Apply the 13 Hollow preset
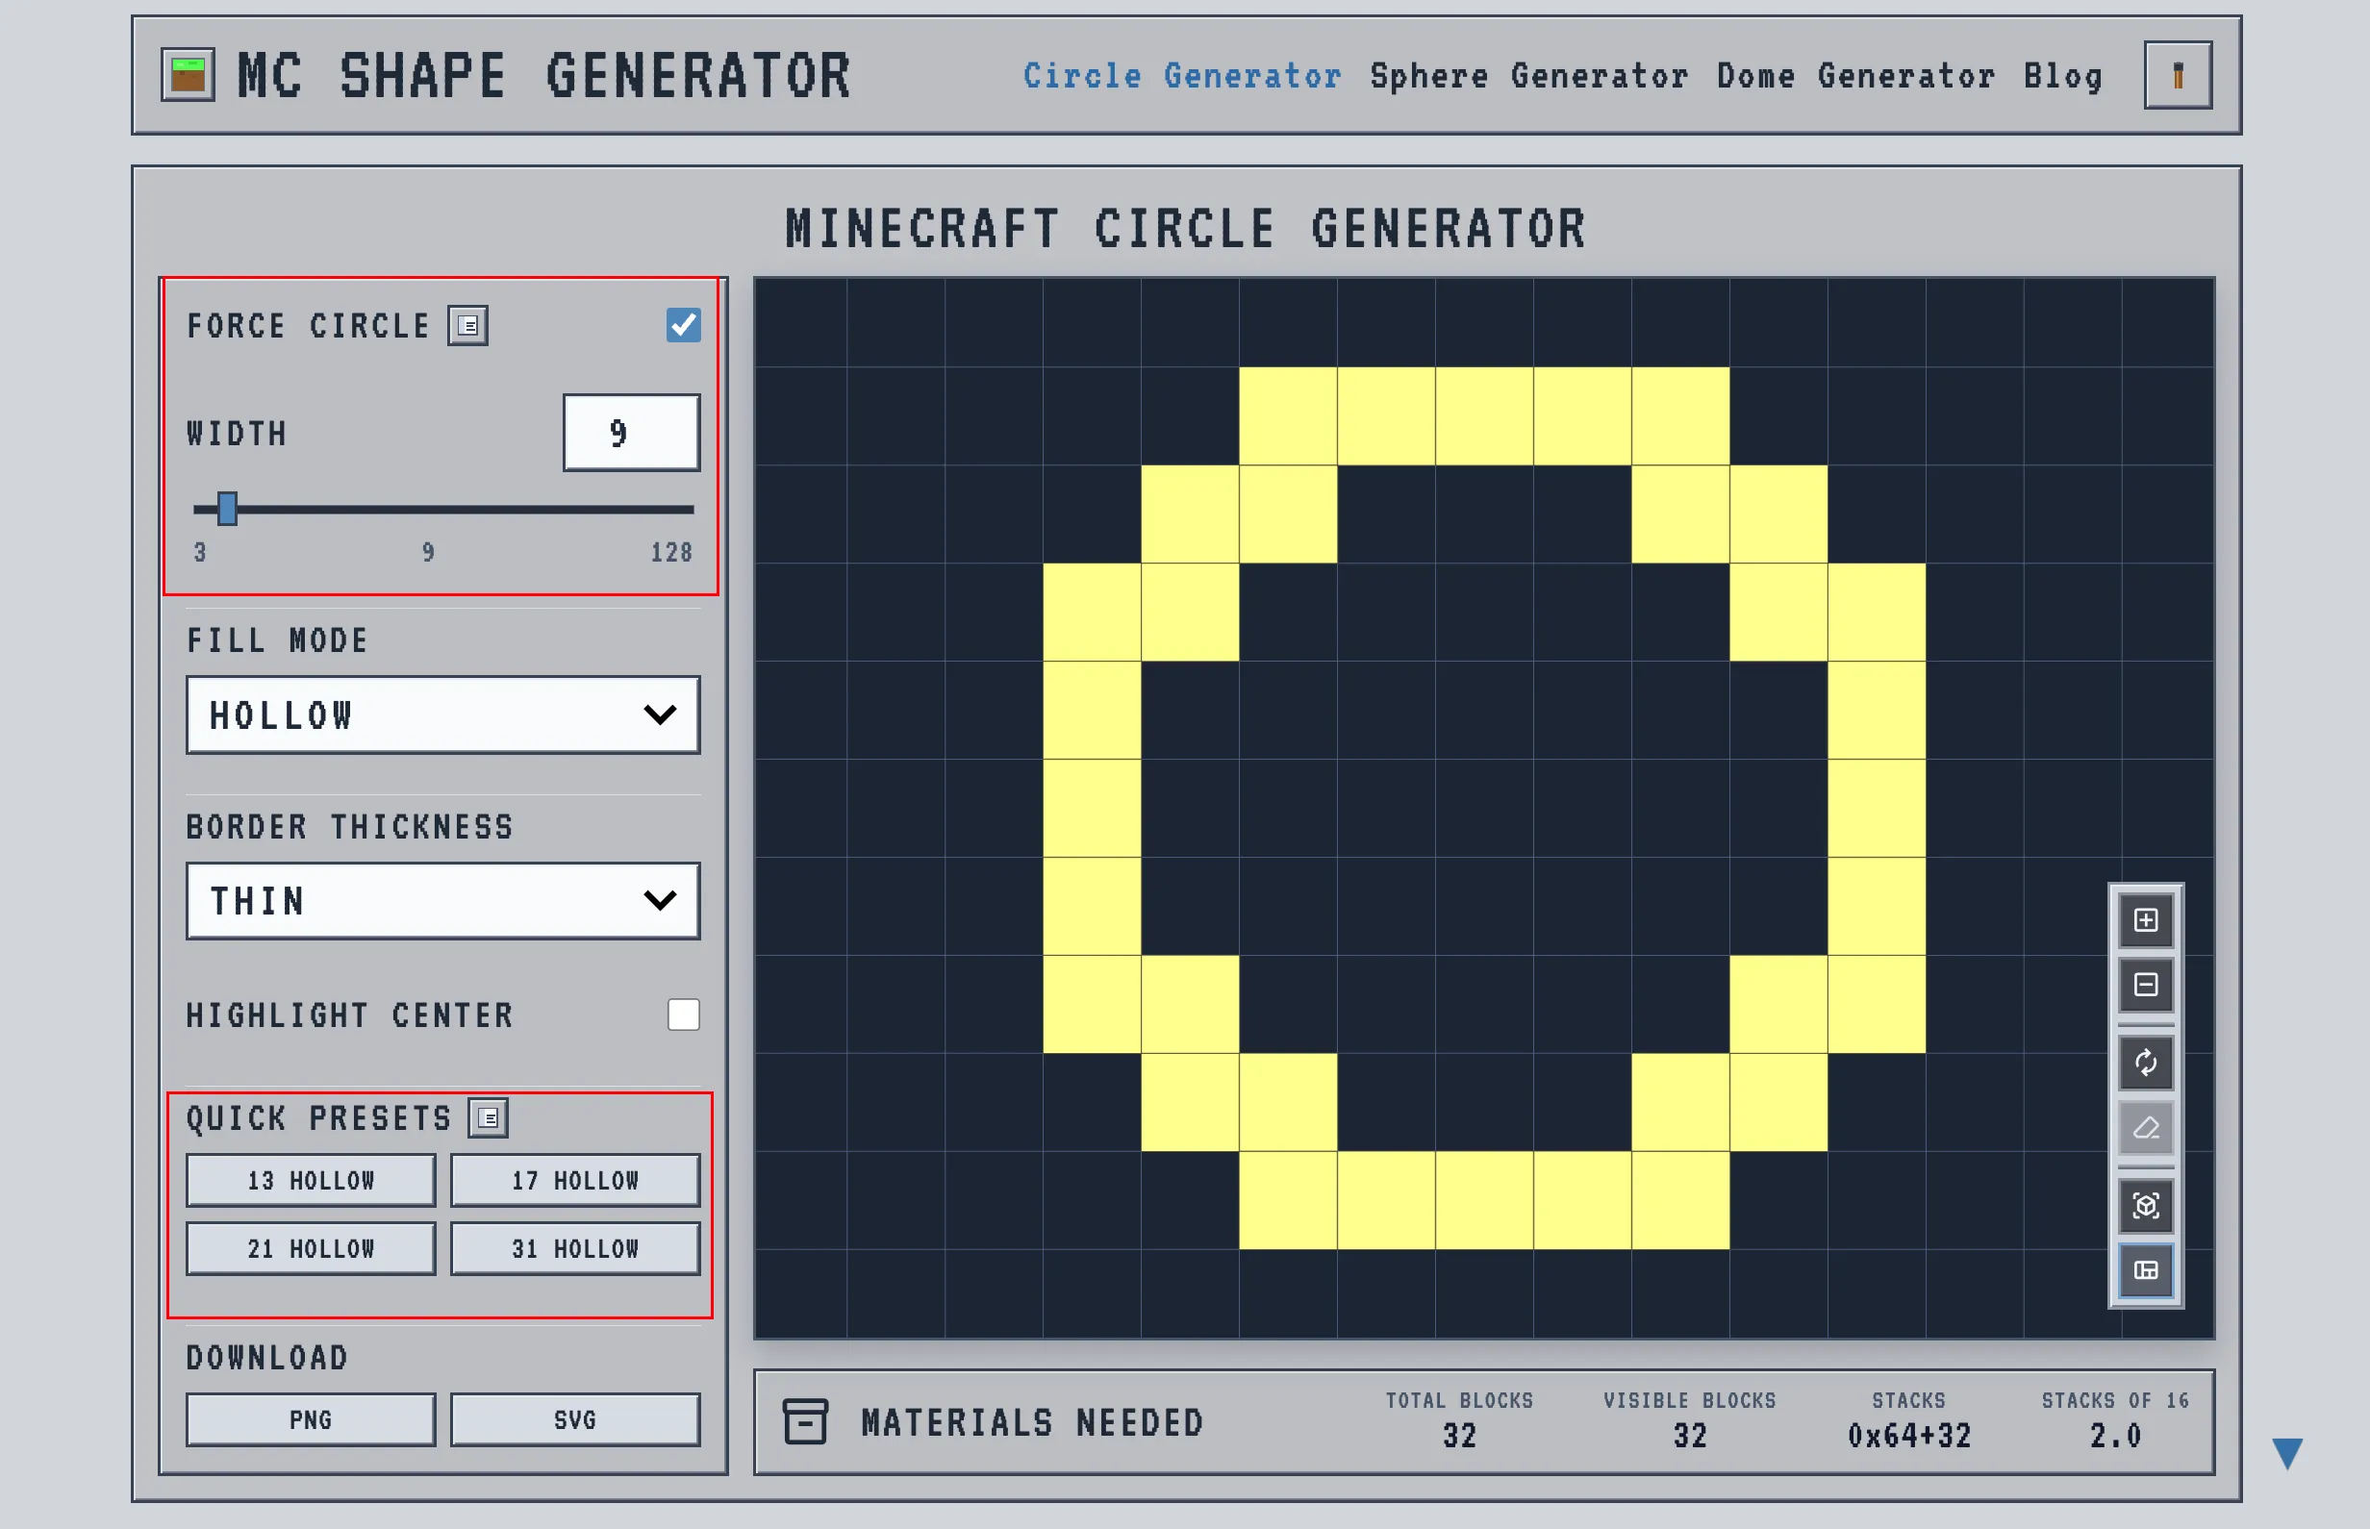The height and width of the screenshot is (1529, 2370). [311, 1181]
